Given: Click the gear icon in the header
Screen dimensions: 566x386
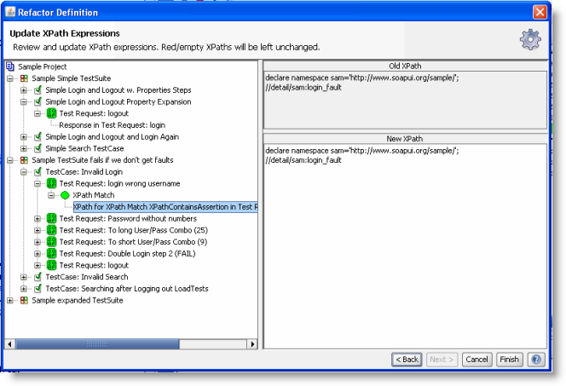Looking at the screenshot, I should pos(530,39).
